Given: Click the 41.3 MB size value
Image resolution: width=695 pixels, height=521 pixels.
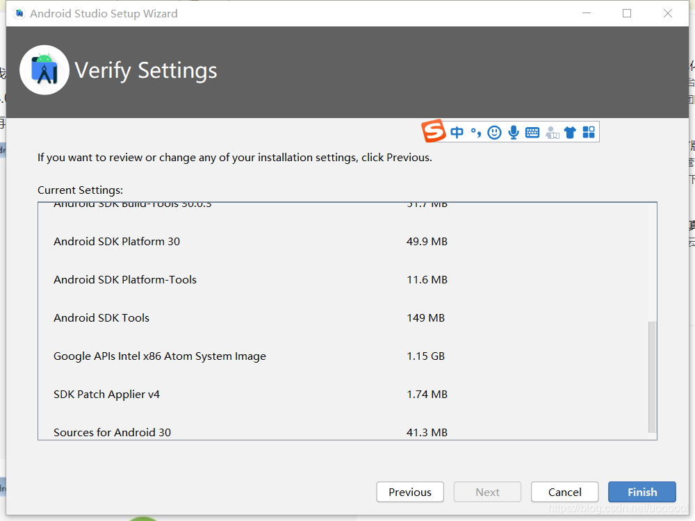Looking at the screenshot, I should tap(427, 432).
